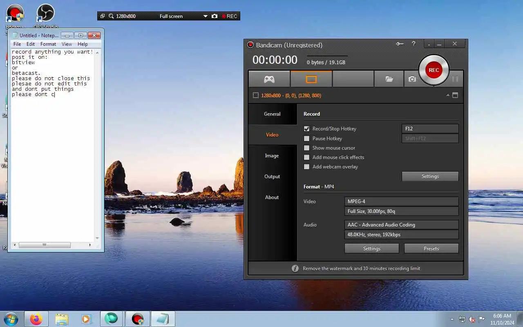
Task: Open Firefox from the taskbar
Action: 36,319
